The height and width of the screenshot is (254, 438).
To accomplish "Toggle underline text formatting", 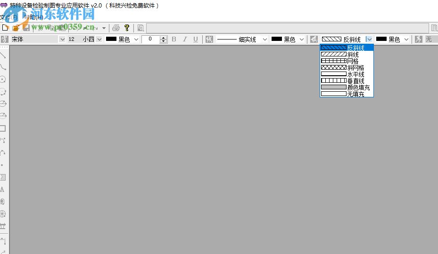I will click(x=196, y=40).
